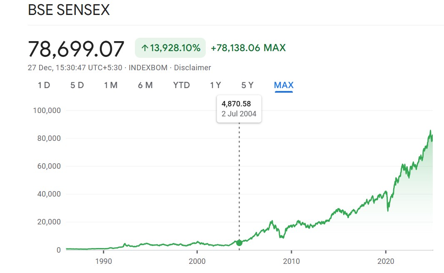This screenshot has width=444, height=273.
Task: Select the green data point marker on chart
Action: [239, 242]
